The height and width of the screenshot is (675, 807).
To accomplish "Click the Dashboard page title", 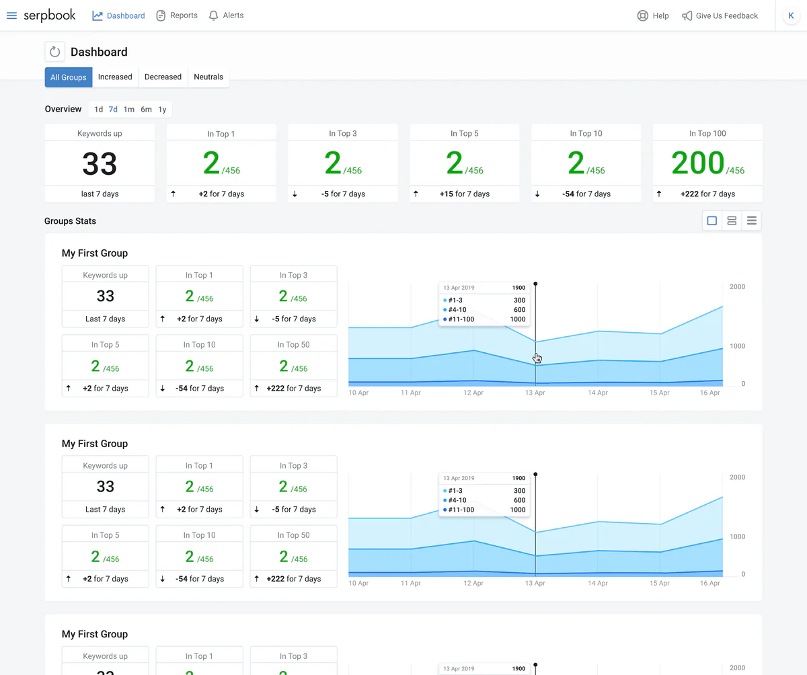I will point(99,52).
